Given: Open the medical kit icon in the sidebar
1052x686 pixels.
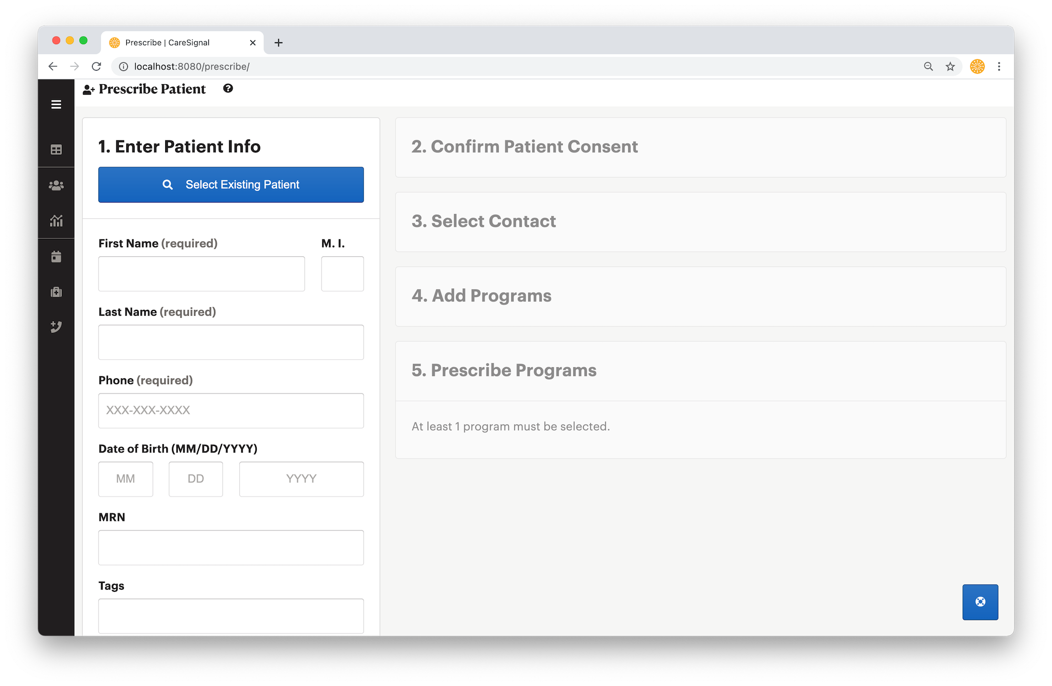Looking at the screenshot, I should point(56,292).
